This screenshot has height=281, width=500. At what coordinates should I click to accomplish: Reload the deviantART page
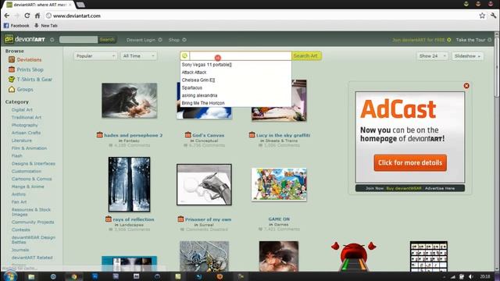pyautogui.click(x=27, y=16)
